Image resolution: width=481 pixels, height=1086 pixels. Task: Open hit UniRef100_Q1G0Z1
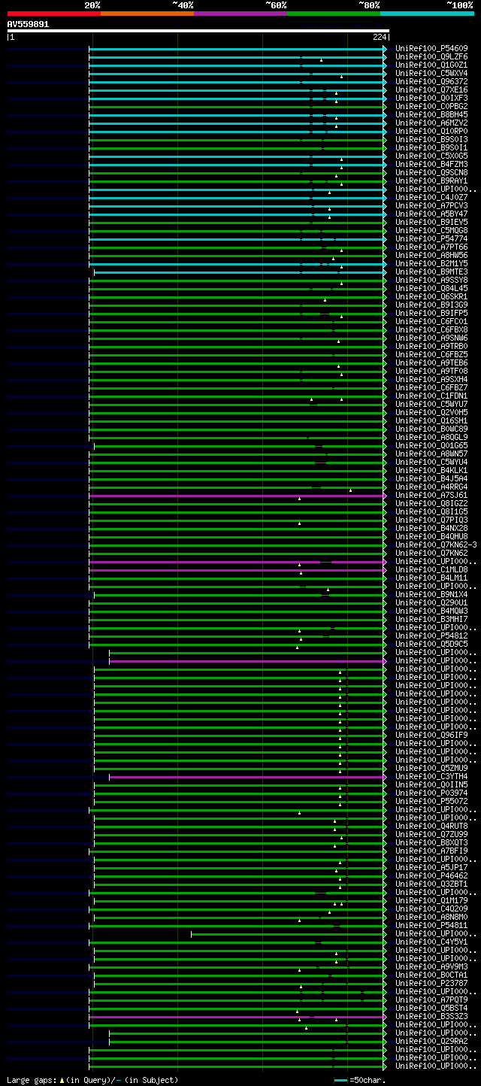[x=431, y=65]
